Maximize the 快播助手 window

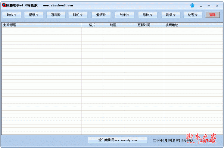click(209, 6)
